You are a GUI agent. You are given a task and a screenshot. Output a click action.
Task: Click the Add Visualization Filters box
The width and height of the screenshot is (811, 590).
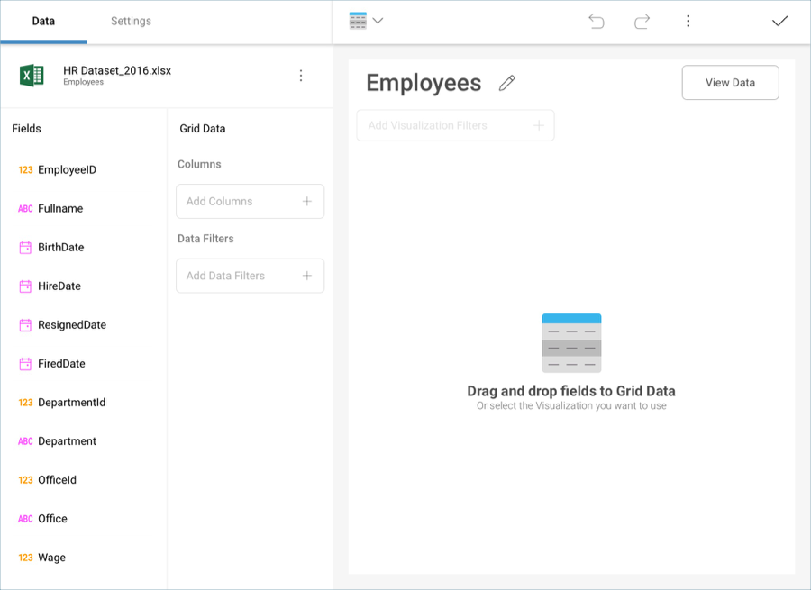tap(455, 125)
